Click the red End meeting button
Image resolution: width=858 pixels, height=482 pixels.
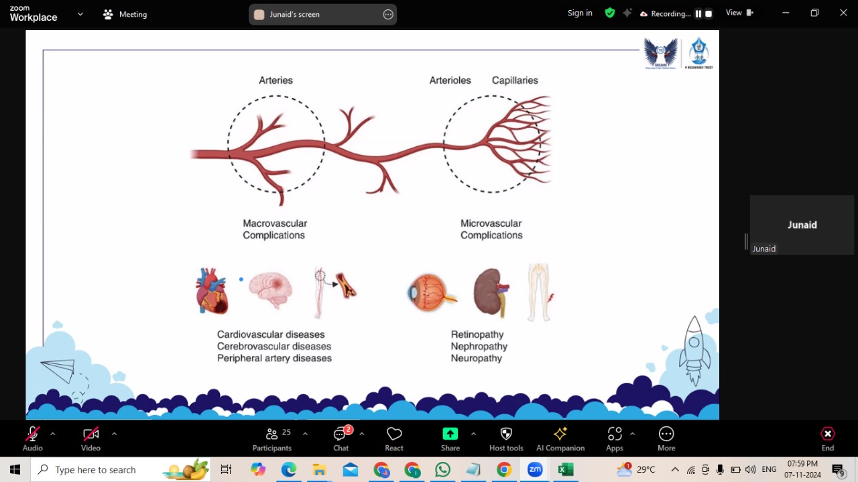pos(828,439)
